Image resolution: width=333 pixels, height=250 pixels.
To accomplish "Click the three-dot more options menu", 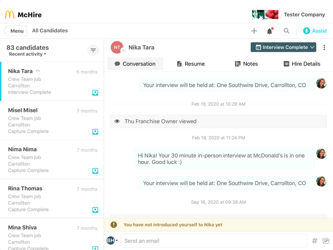I will (x=324, y=48).
